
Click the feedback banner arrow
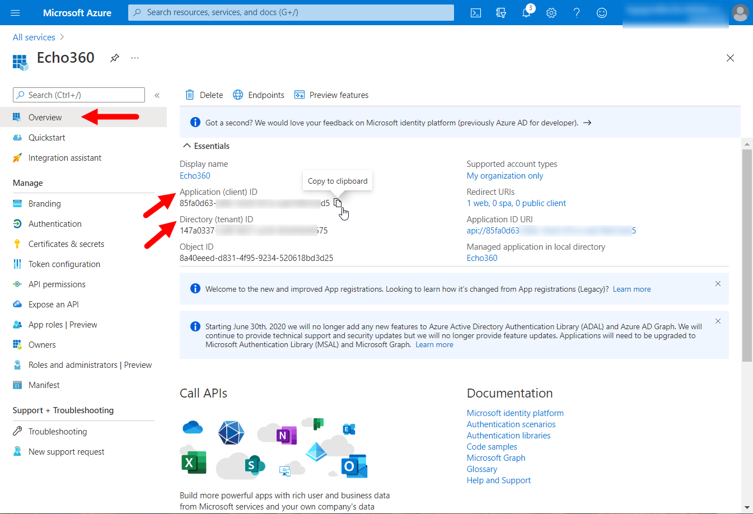tap(587, 123)
